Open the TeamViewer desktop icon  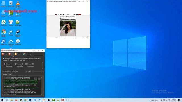pos(18,42)
